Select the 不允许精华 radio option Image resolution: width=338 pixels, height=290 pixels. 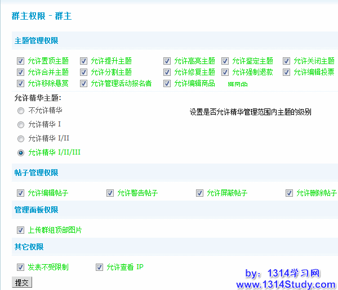point(21,111)
